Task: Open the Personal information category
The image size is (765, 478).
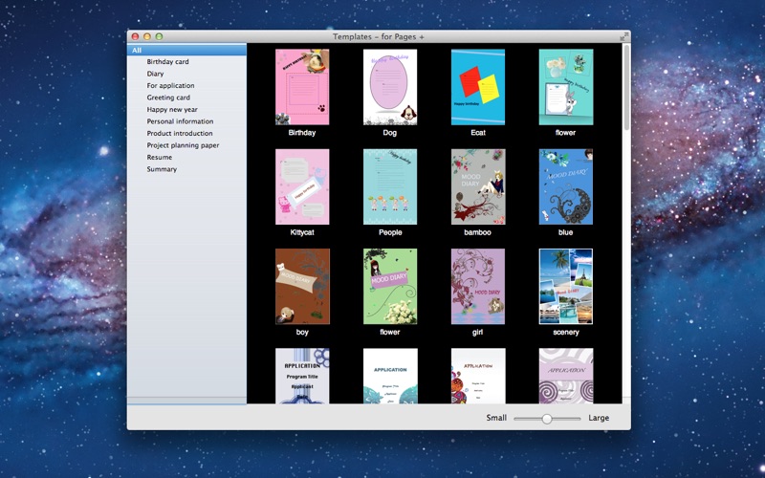Action: (x=180, y=121)
